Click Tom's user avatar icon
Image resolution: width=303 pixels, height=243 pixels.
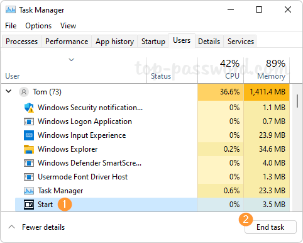point(24,92)
